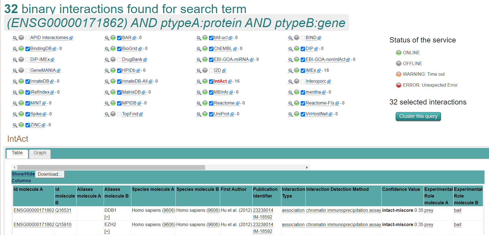Viewport: 489px width, 235px height.
Task: Click the magnifier icon beside IntAct
Action: pos(199,81)
